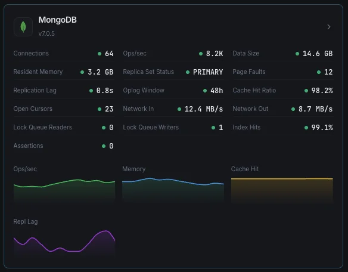Click the Replication Lag label
This screenshot has width=348, height=272.
pos(35,90)
